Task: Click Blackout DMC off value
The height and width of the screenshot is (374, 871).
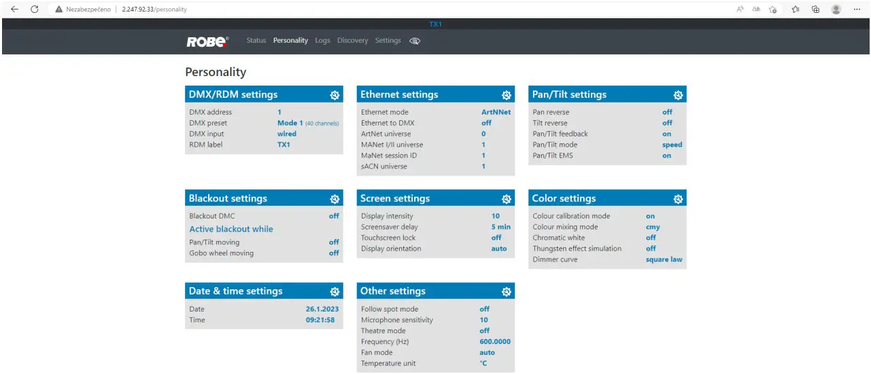Action: click(334, 216)
